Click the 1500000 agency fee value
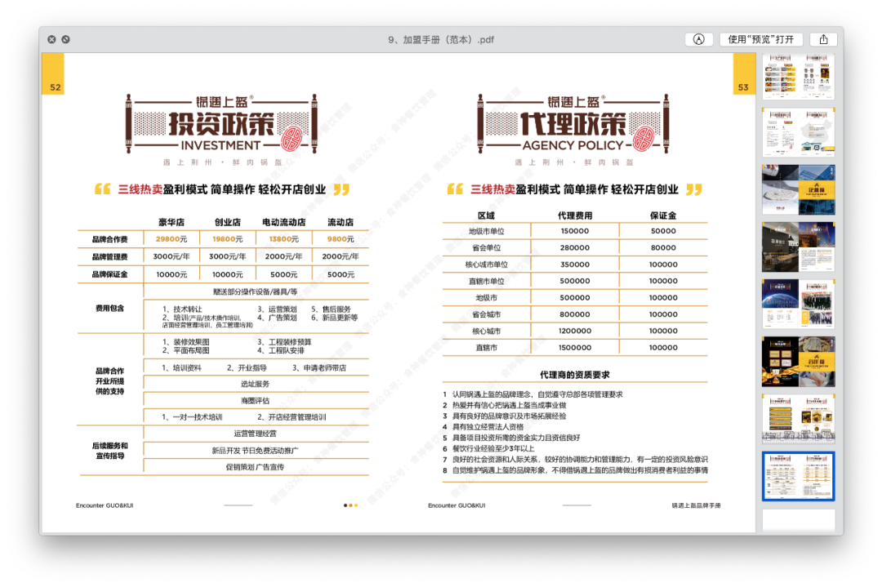Viewport: 882px width, 587px height. [x=575, y=348]
